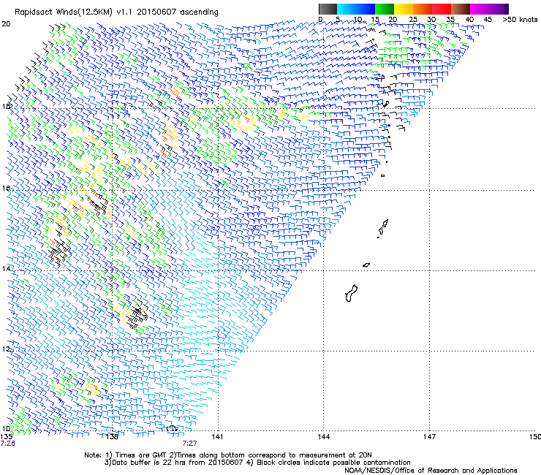
Task: Click the black barb cluster near 14.4N 136.5E
Action: tap(59, 253)
